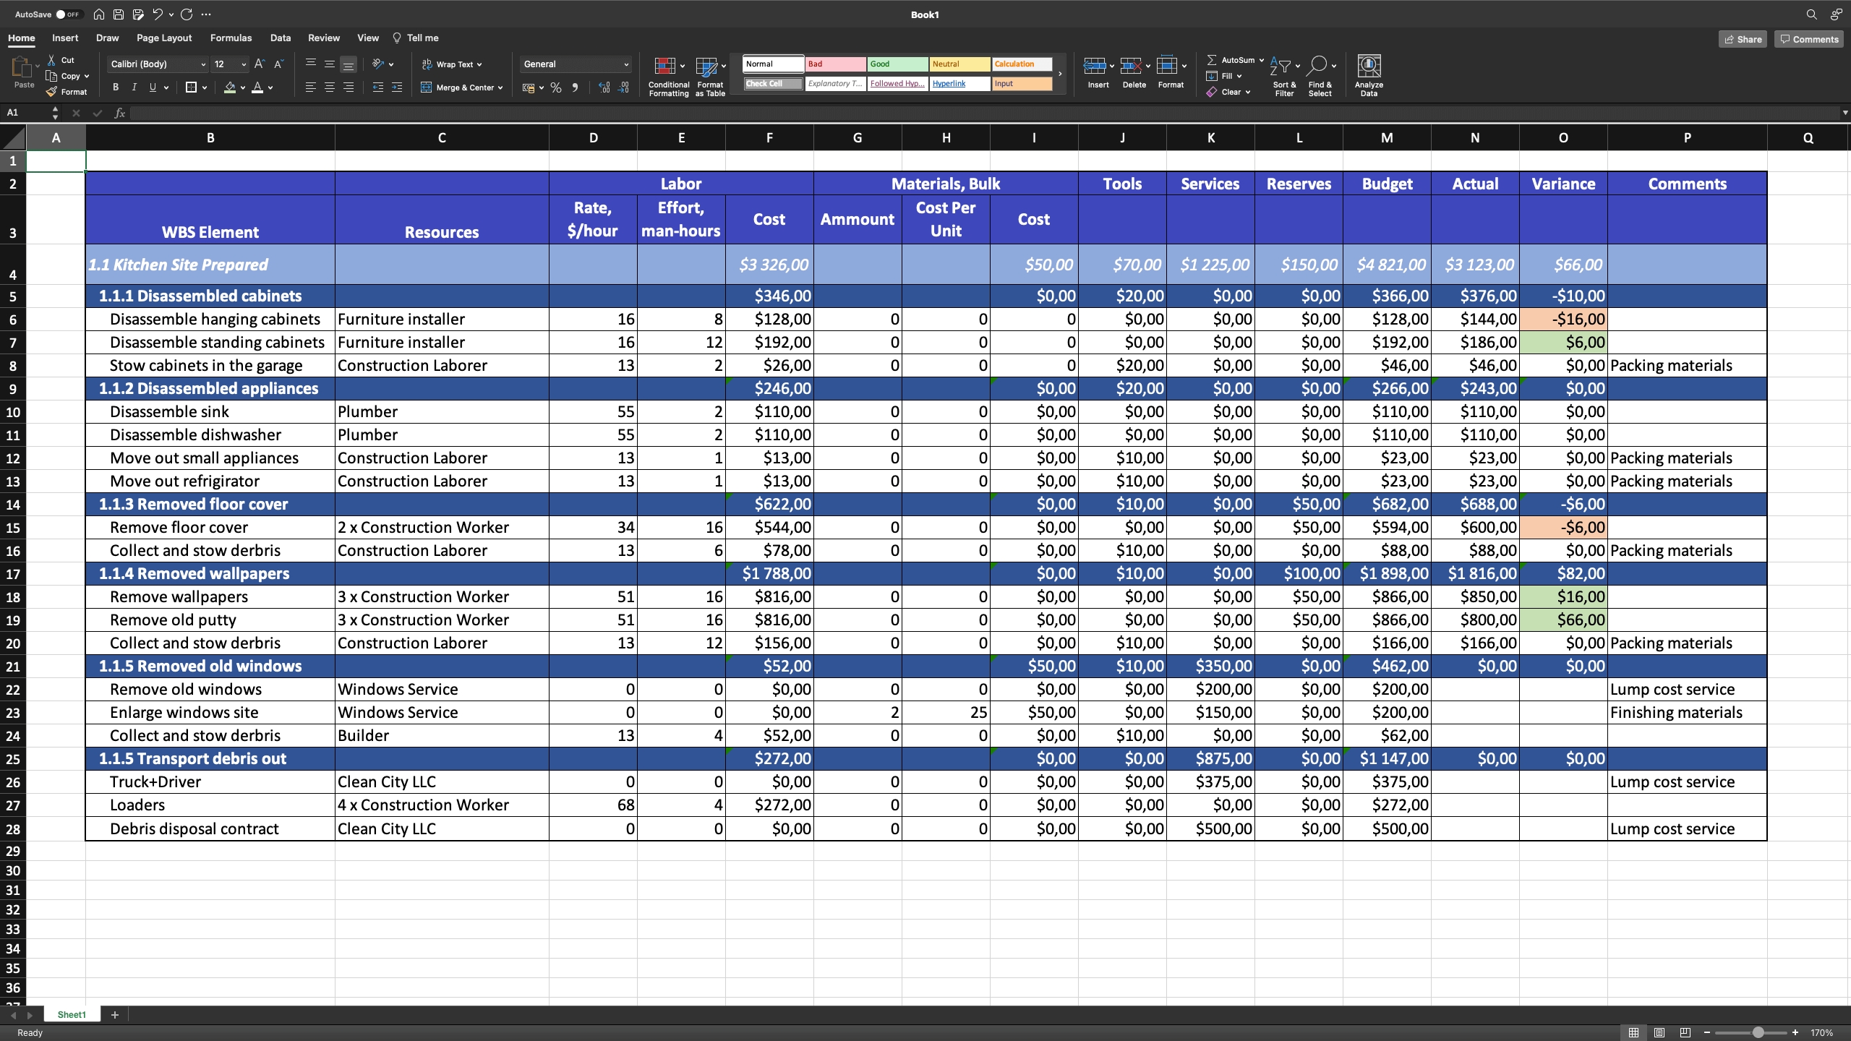Click the Increase Decimal icon
Screen dimensions: 1851x1041
click(604, 87)
